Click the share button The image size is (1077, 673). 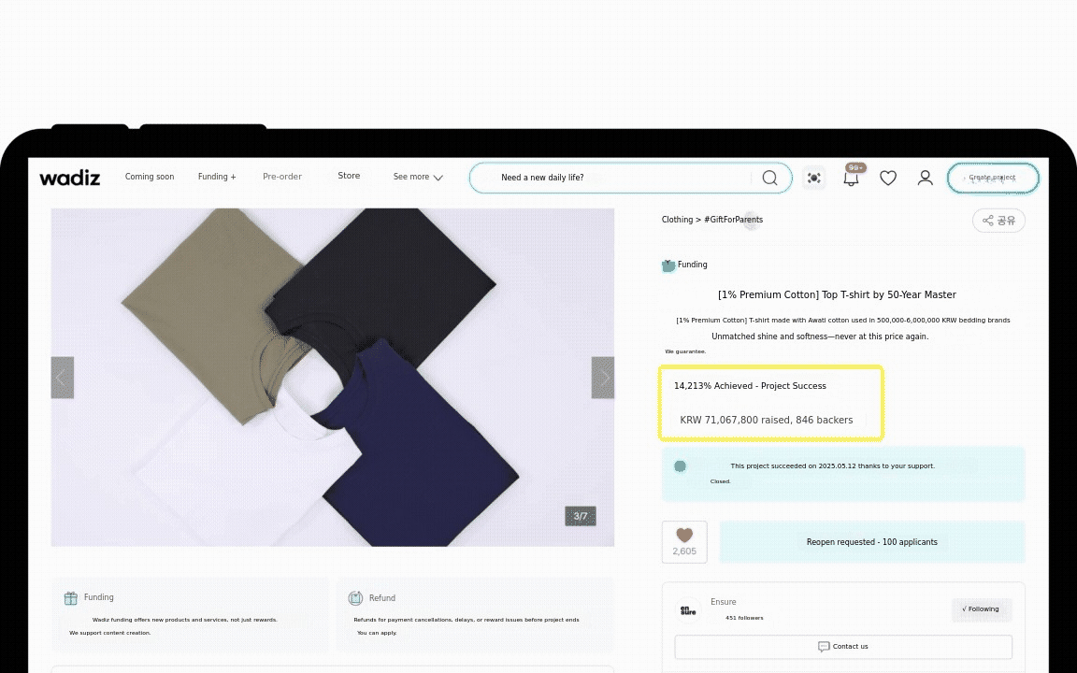click(x=998, y=221)
